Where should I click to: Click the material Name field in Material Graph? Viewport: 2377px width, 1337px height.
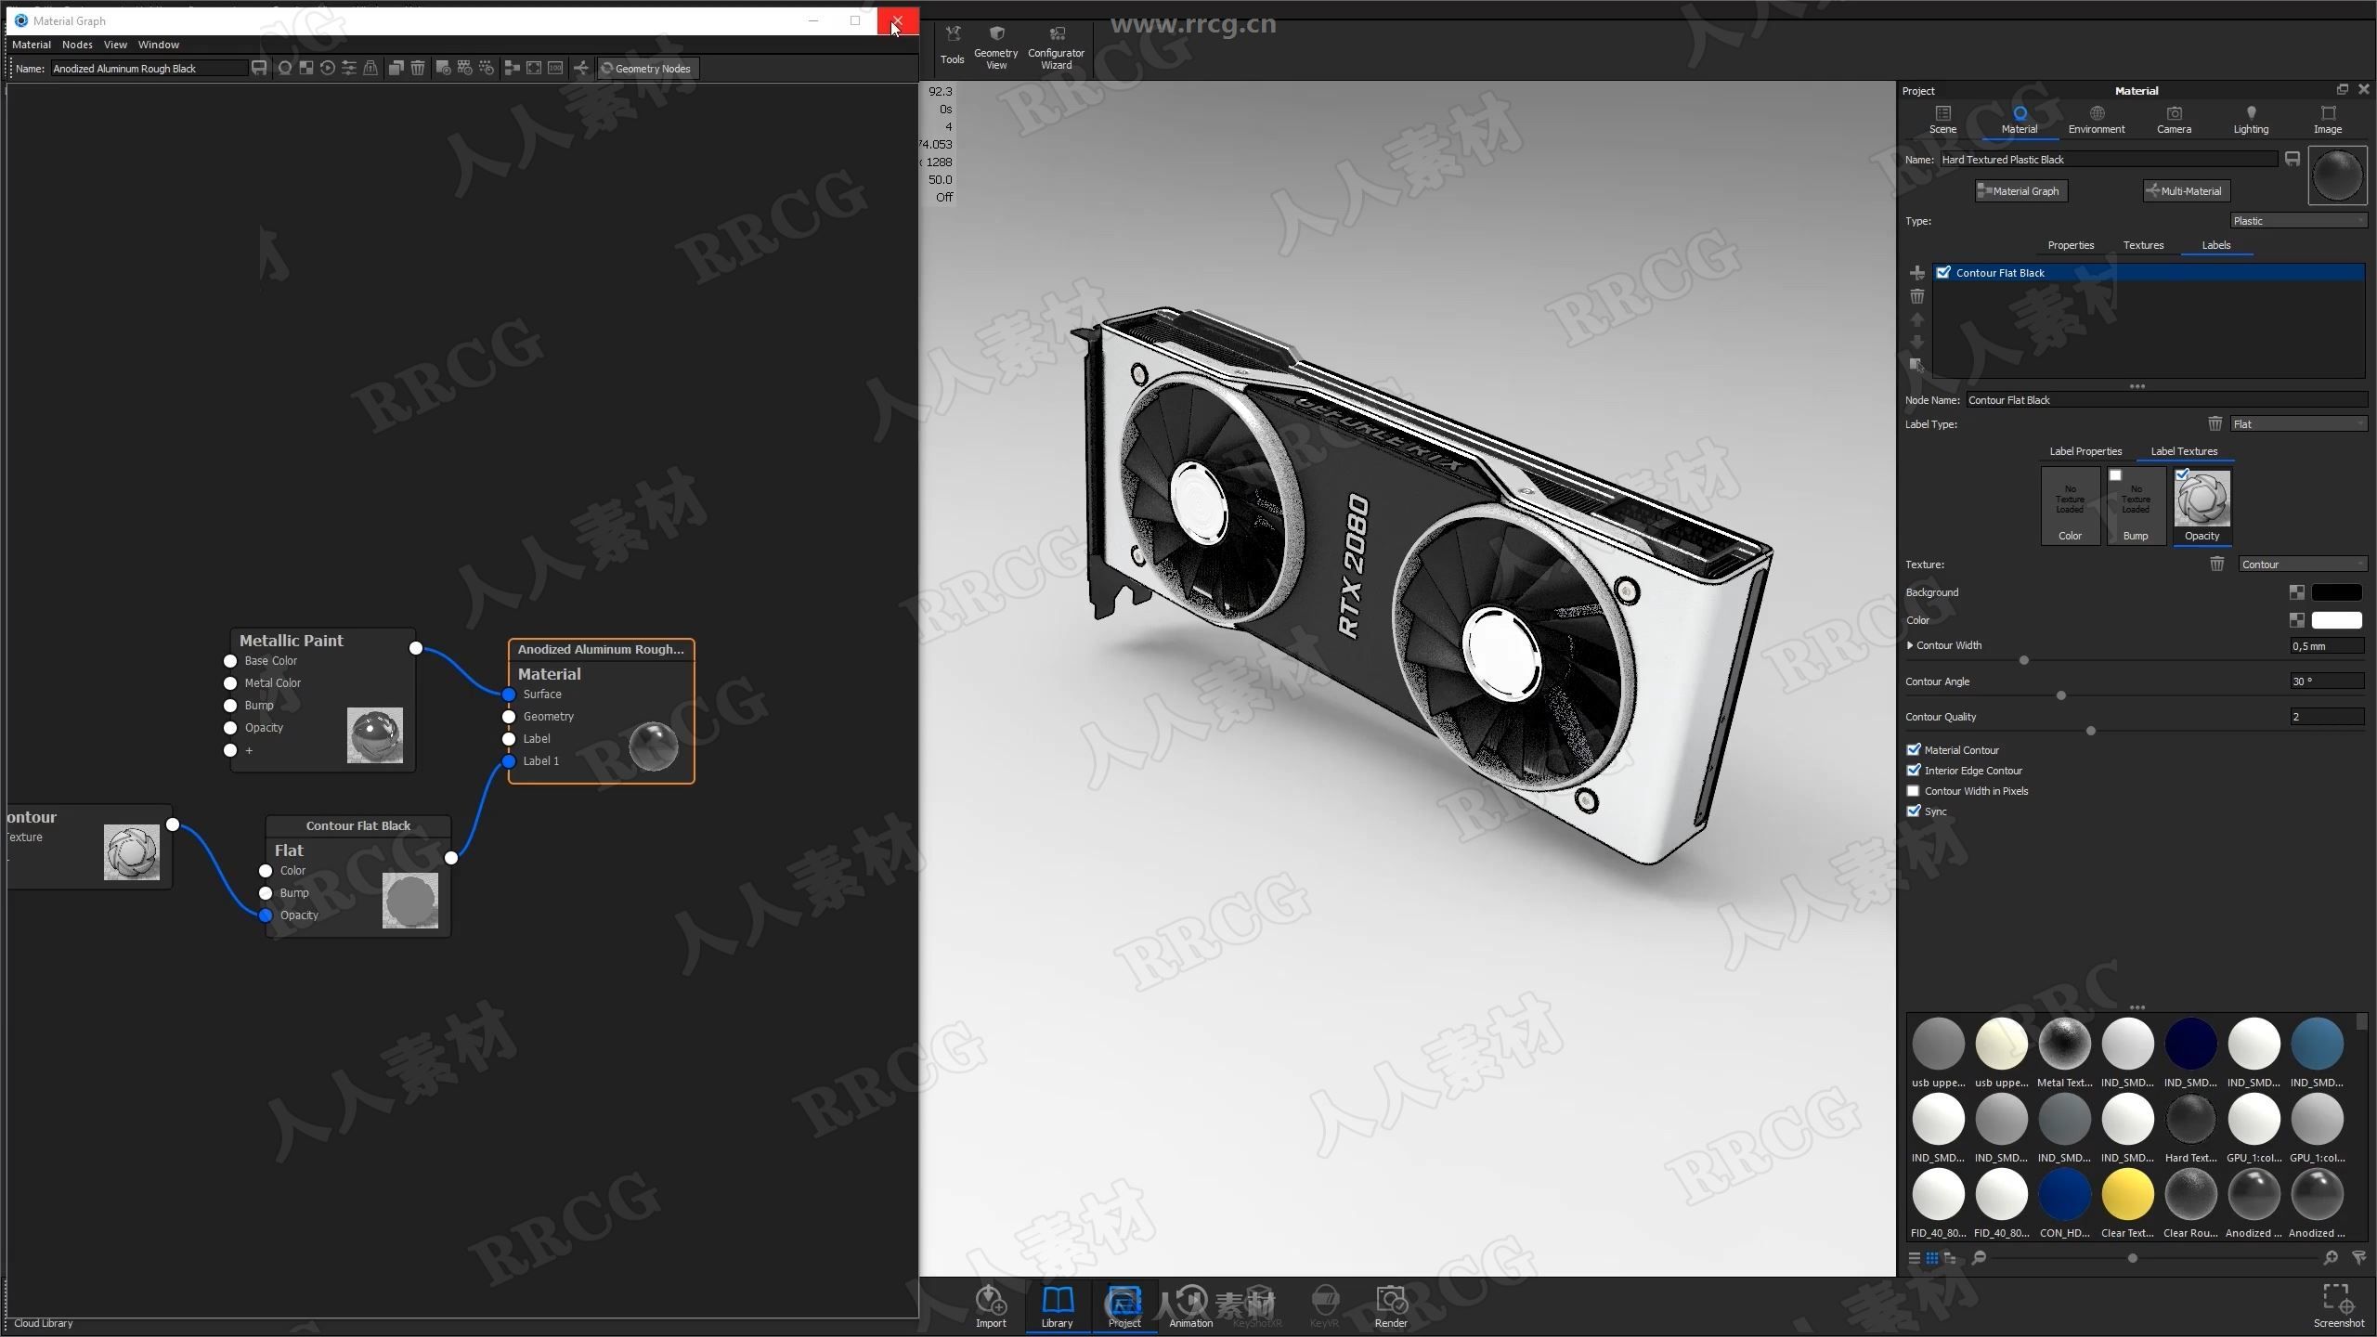pos(149,68)
